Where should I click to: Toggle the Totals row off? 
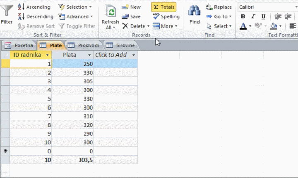coord(163,7)
